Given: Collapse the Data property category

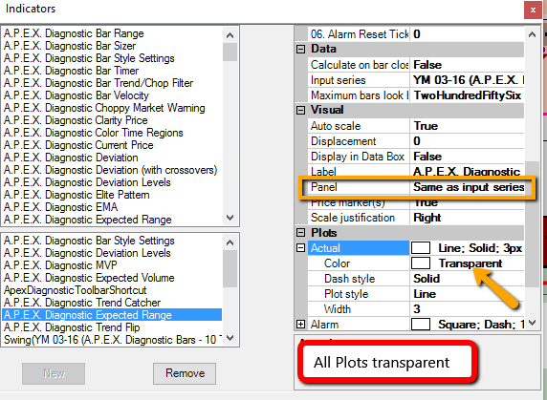Looking at the screenshot, I should pyautogui.click(x=300, y=49).
